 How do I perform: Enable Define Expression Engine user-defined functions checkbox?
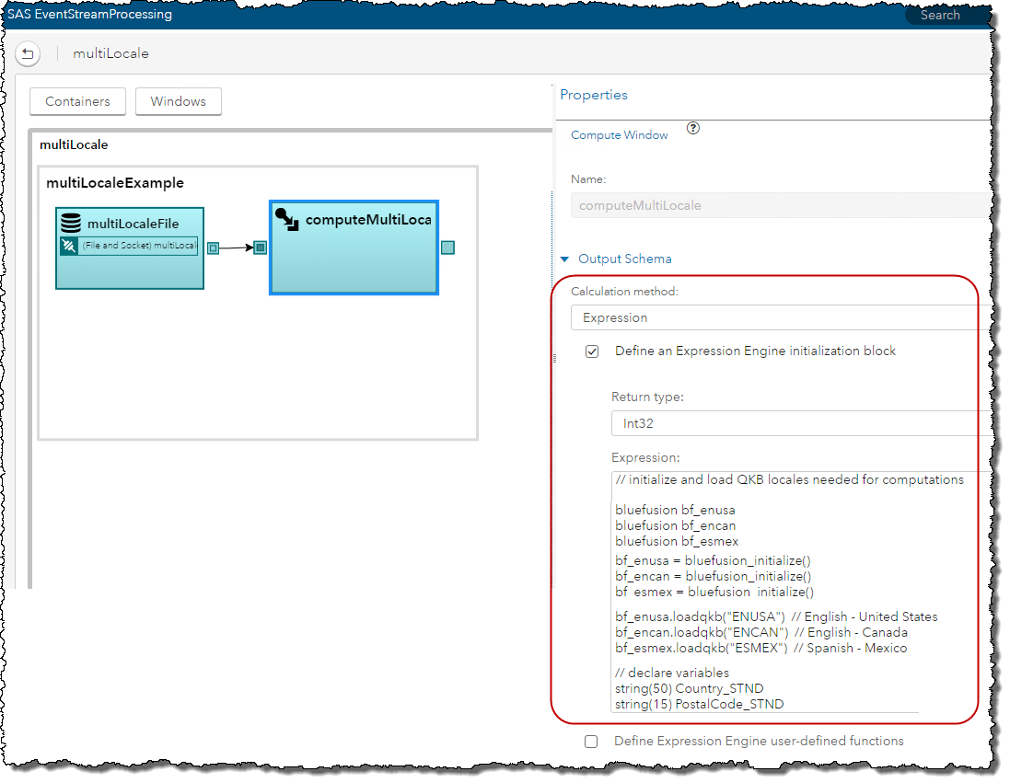pyautogui.click(x=591, y=742)
